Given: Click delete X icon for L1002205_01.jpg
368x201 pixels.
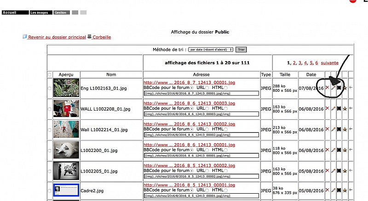Looking at the screenshot, I should coord(328,171).
